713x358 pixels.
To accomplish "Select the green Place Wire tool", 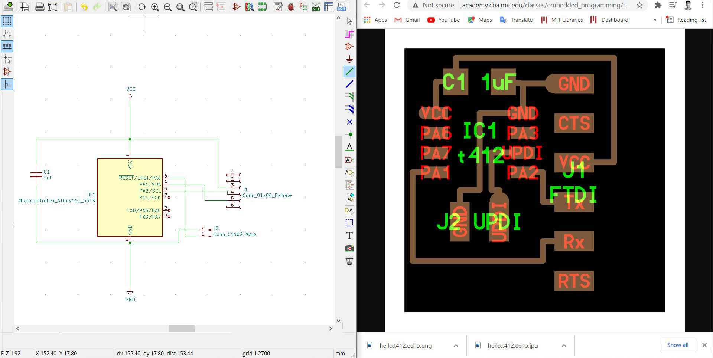I will click(349, 72).
